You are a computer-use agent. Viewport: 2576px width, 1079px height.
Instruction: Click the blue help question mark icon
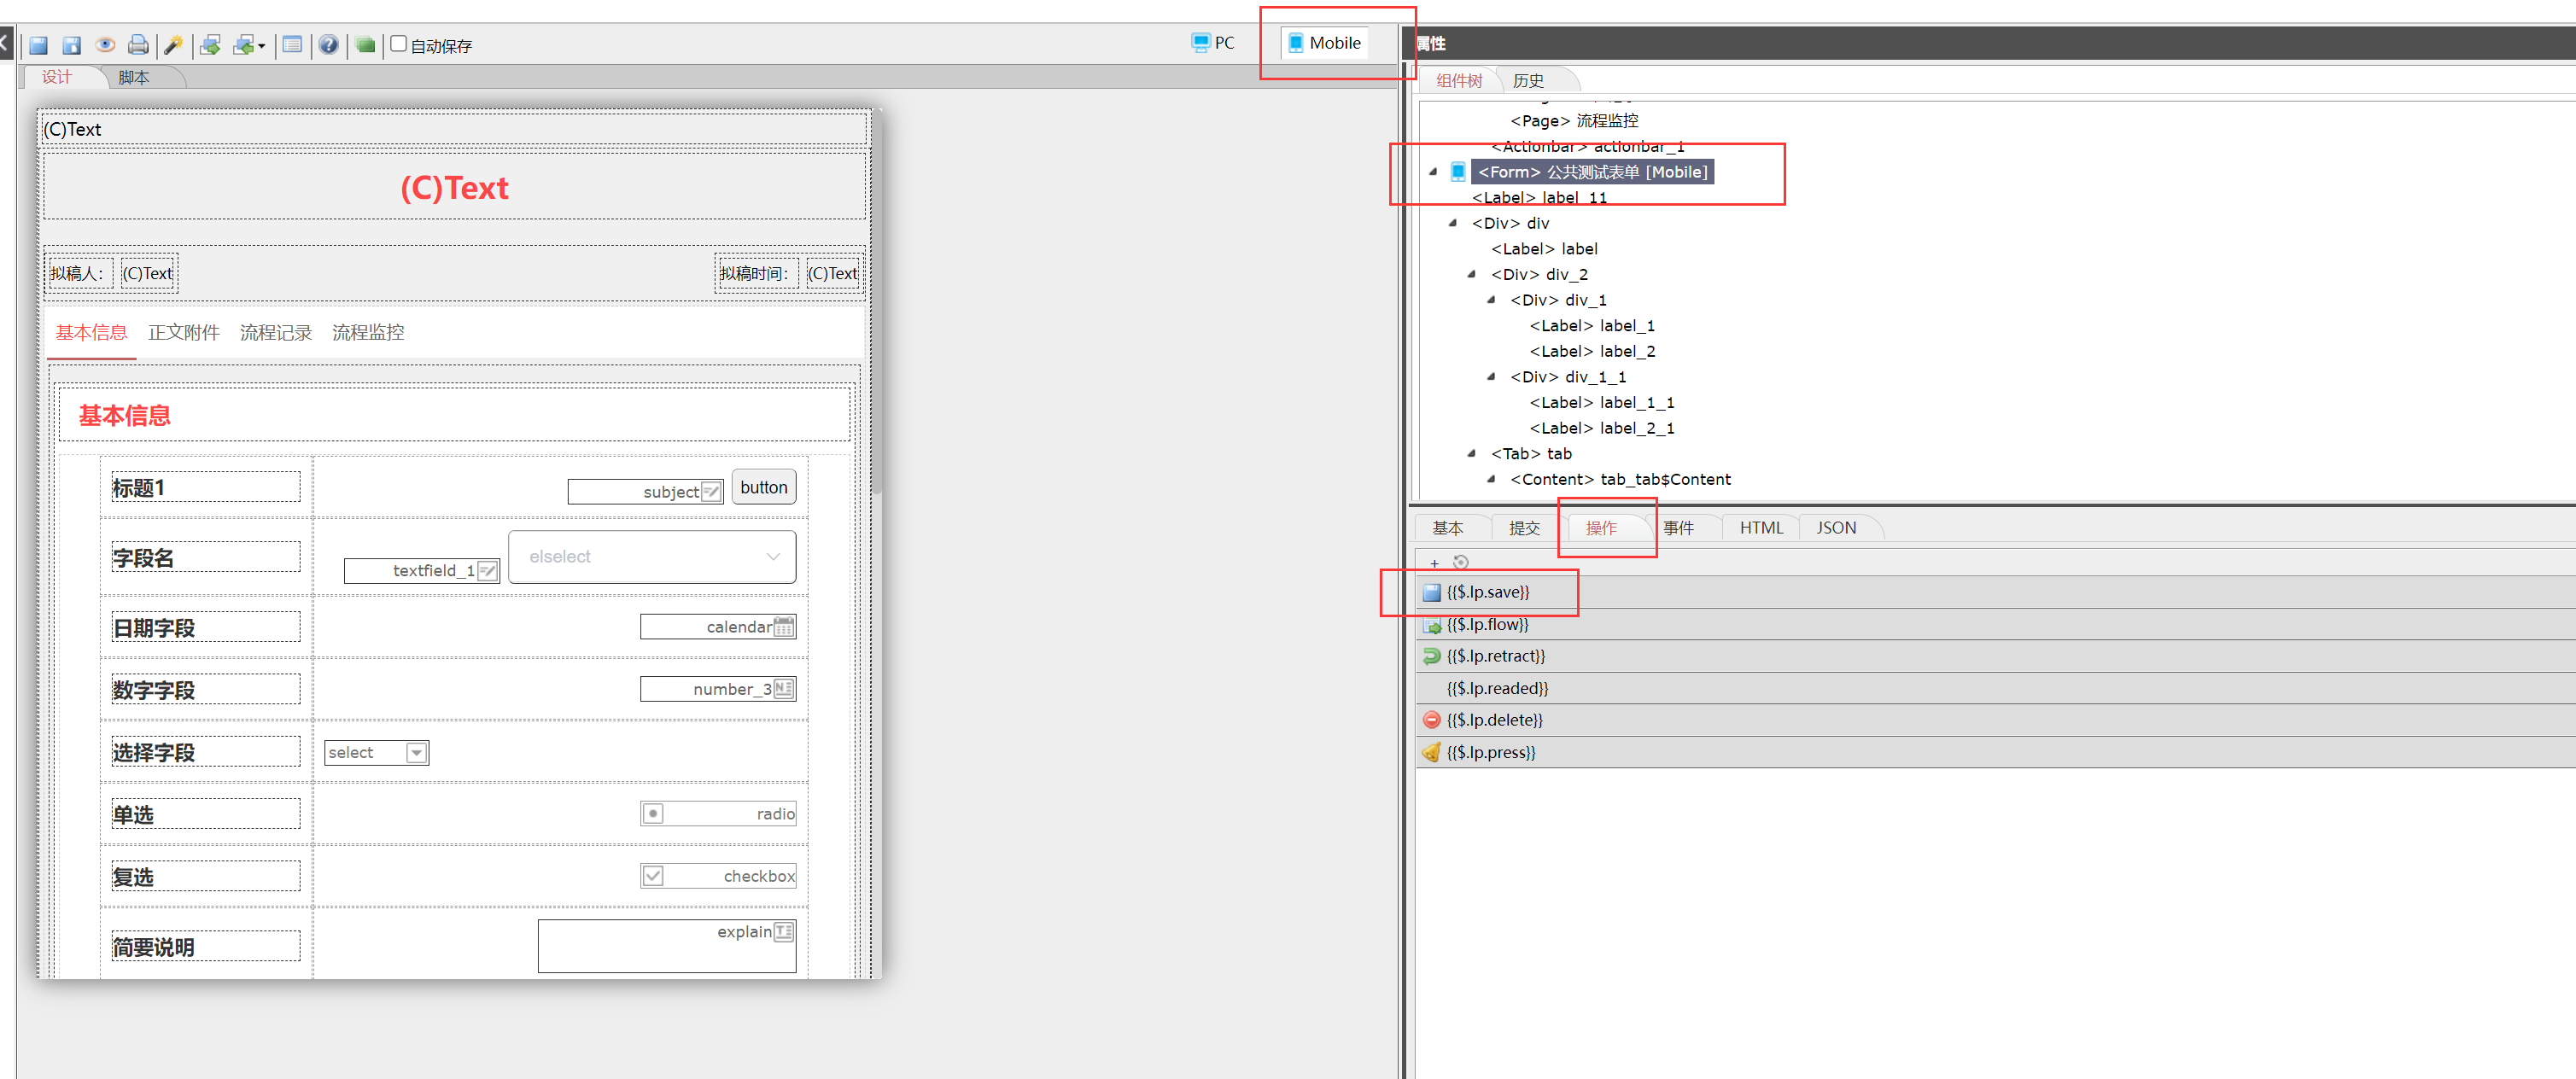pyautogui.click(x=328, y=45)
